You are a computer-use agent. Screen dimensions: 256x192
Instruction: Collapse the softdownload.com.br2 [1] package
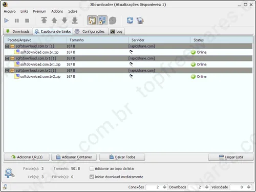tap(7, 71)
